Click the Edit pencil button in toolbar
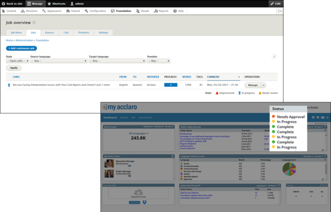This screenshot has height=212, width=331. pyautogui.click(x=275, y=4)
